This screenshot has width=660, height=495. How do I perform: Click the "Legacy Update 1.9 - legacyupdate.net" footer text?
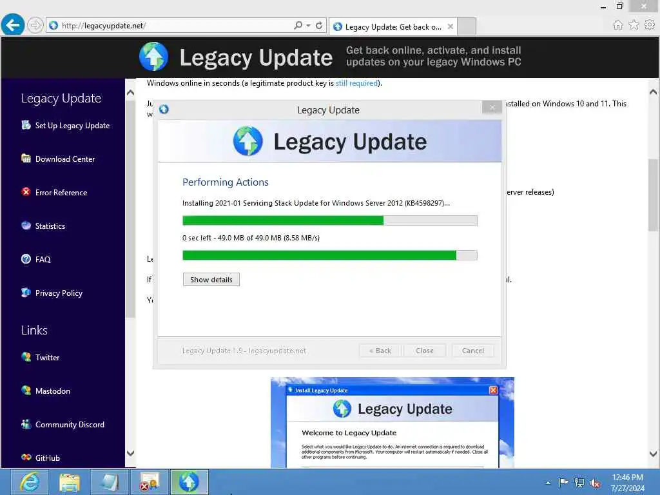click(244, 351)
